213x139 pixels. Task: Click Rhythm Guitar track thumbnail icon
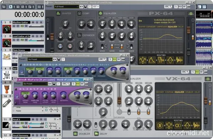[7, 29]
